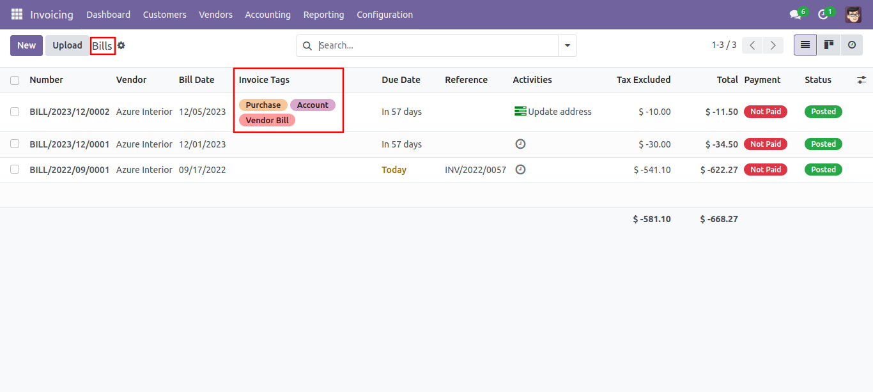The height and width of the screenshot is (392, 873).
Task: Select checkbox for BILL/2023/12/0002
Action: click(x=15, y=112)
